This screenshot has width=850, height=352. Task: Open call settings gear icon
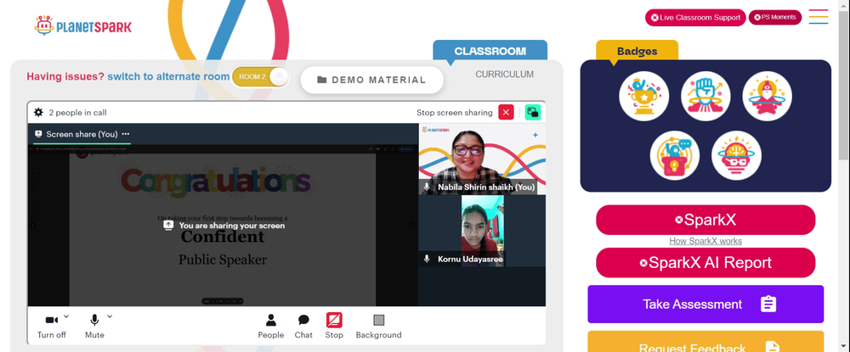click(x=38, y=113)
